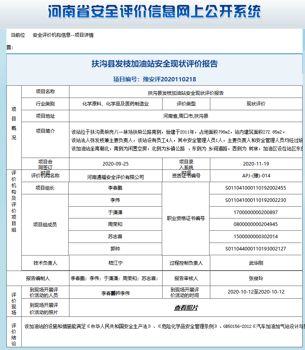This screenshot has height=350, width=305.
Task: Click contract date 2020-09-25
Action: click(116, 164)
